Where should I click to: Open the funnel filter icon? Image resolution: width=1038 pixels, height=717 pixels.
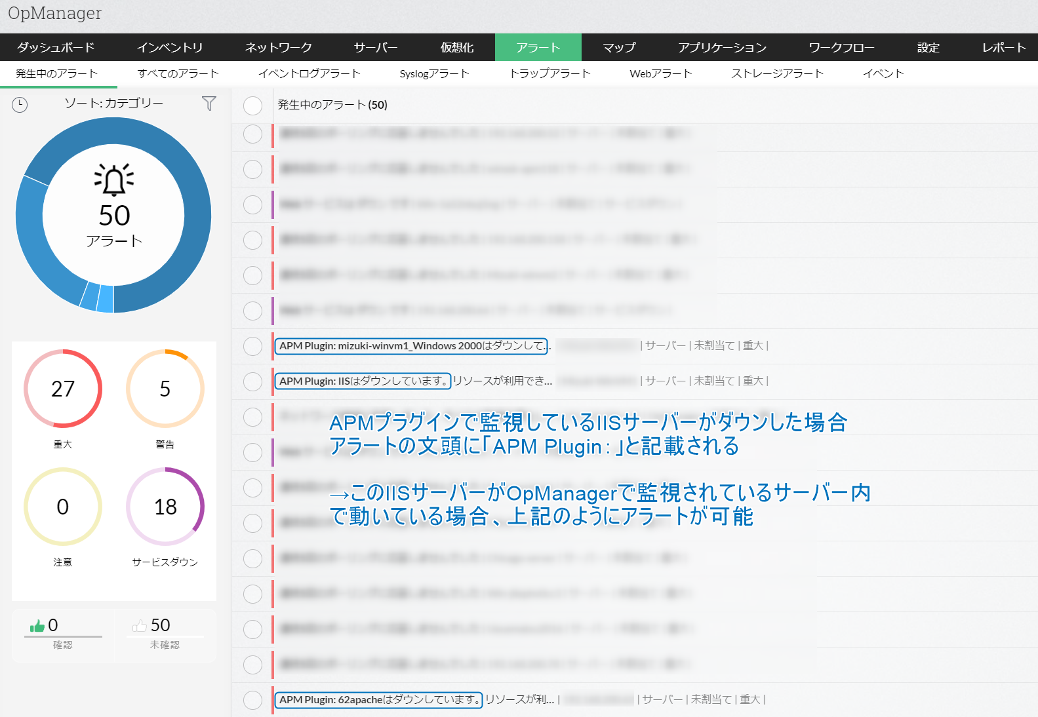(209, 104)
